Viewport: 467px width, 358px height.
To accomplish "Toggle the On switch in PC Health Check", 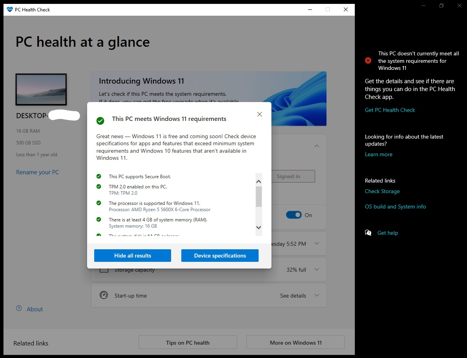I will [x=294, y=215].
